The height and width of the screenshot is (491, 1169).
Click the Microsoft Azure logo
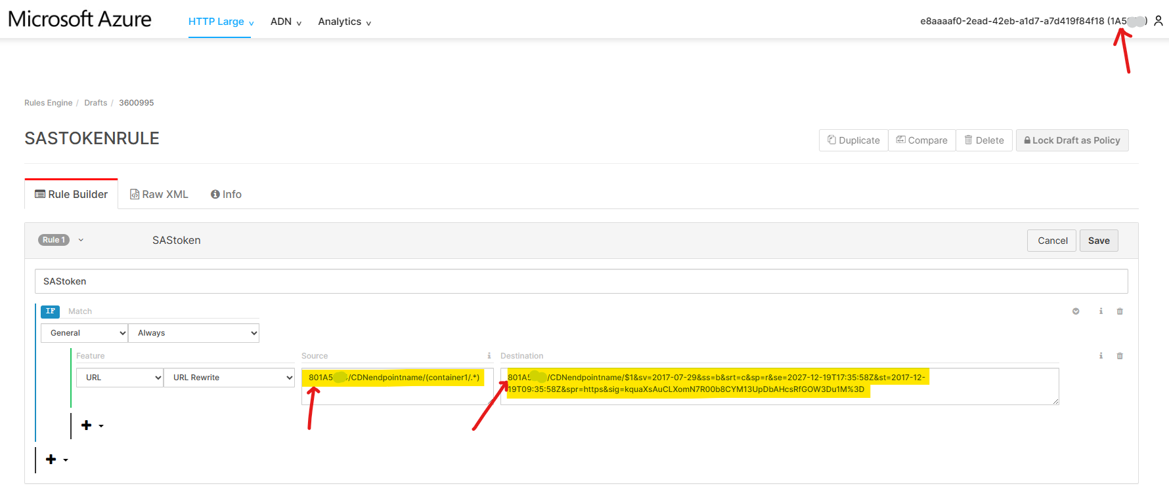point(79,19)
